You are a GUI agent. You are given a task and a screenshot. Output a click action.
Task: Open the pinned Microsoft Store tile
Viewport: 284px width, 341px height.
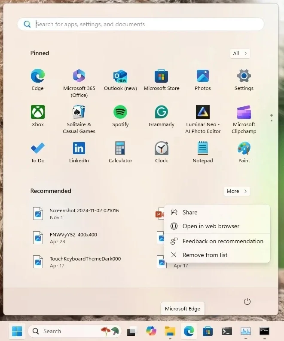click(x=162, y=80)
